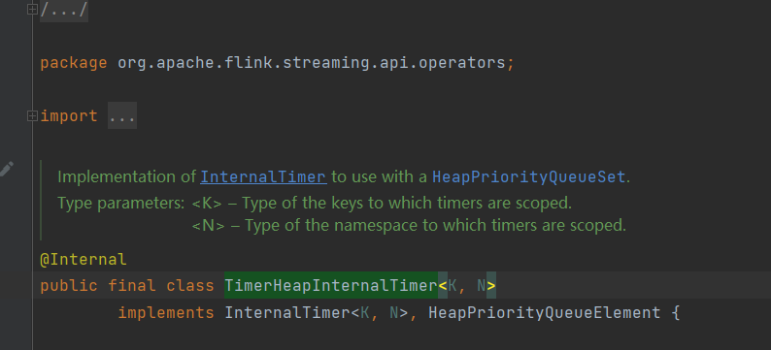Click the 'final' modifier keyword
Viewport: 771px width, 350px height.
[132, 285]
